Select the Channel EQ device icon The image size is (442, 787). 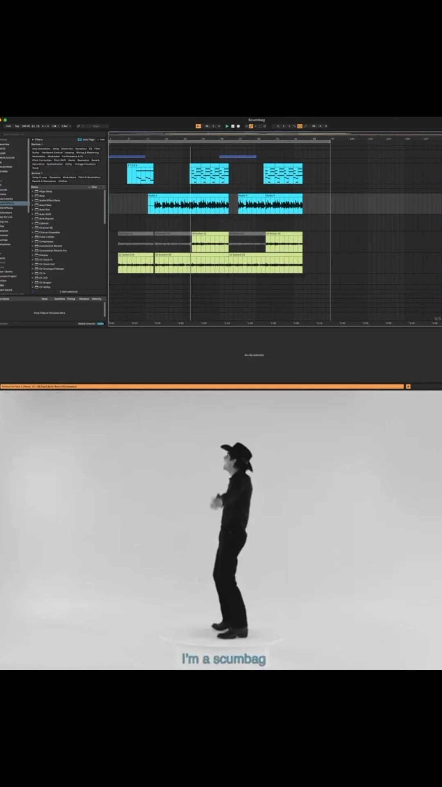tap(36, 227)
